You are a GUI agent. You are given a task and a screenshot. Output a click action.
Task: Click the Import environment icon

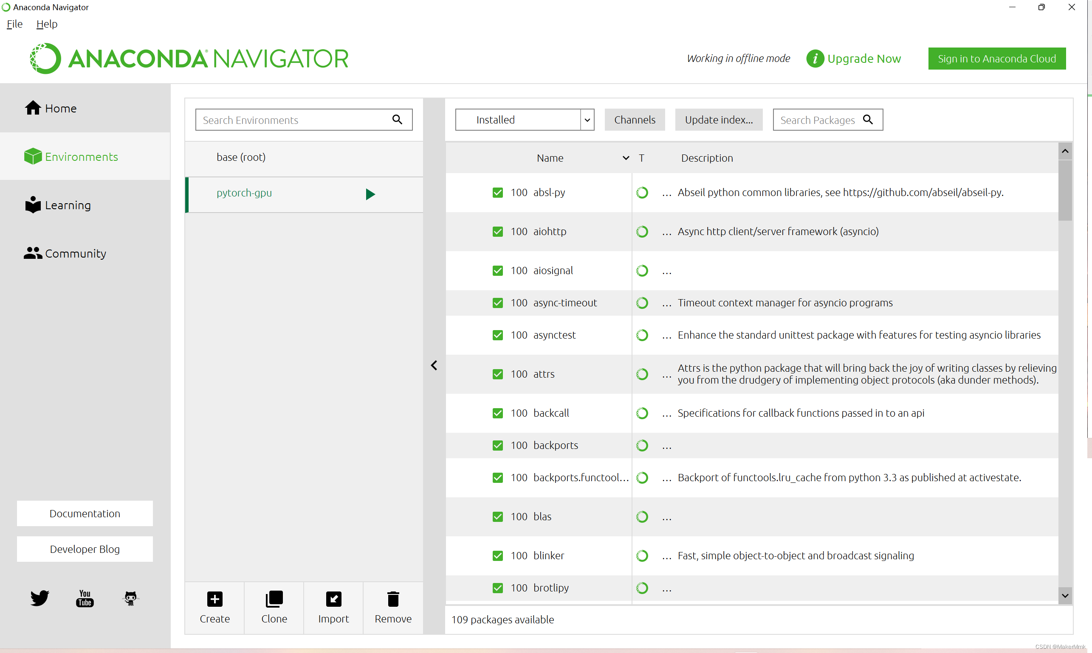[333, 599]
